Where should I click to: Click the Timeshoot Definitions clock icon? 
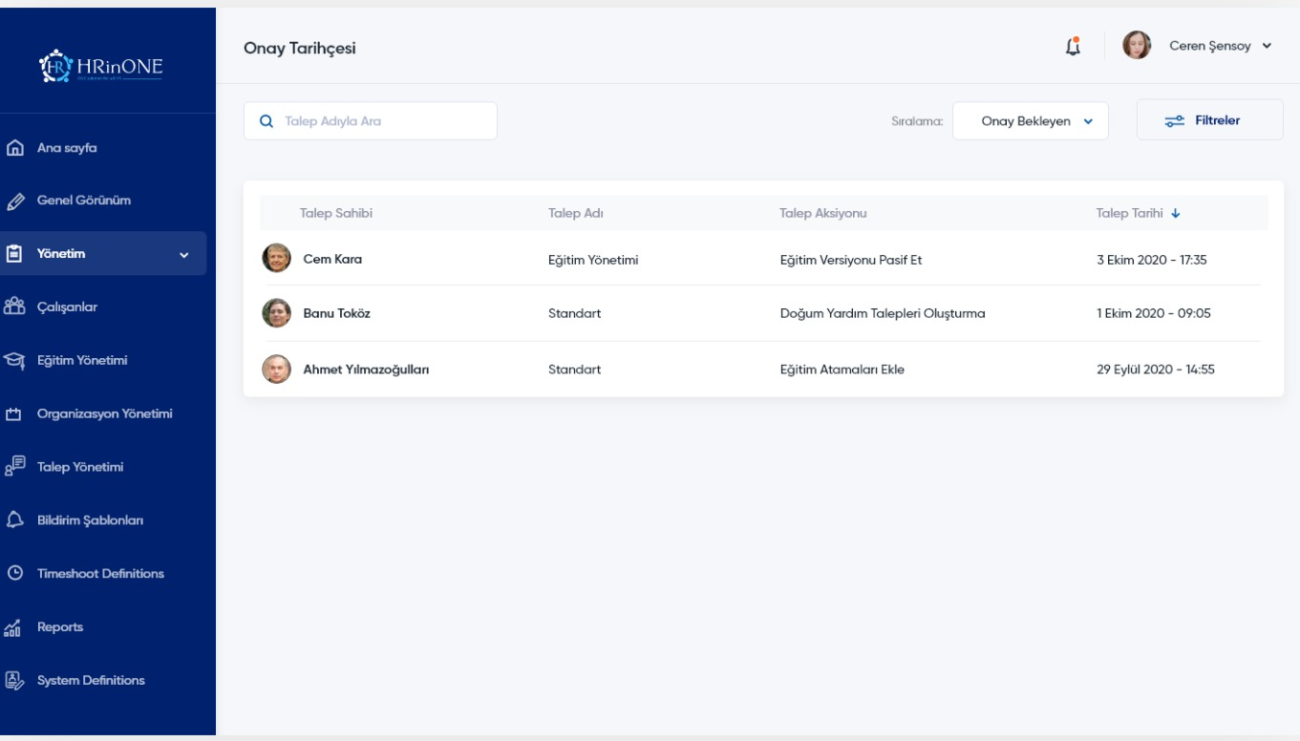[14, 574]
